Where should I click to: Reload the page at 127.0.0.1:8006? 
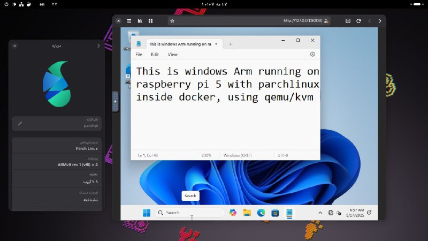(358, 21)
